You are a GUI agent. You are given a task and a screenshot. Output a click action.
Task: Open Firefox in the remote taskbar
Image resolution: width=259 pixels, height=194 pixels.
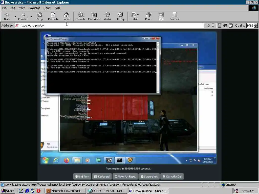pyautogui.click(x=67, y=160)
